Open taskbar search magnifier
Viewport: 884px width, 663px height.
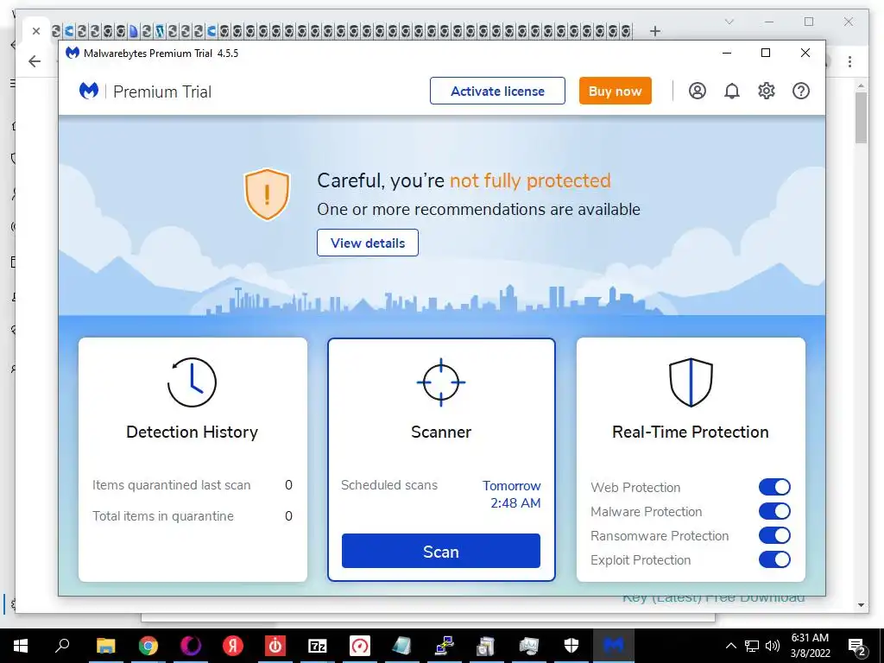click(62, 645)
